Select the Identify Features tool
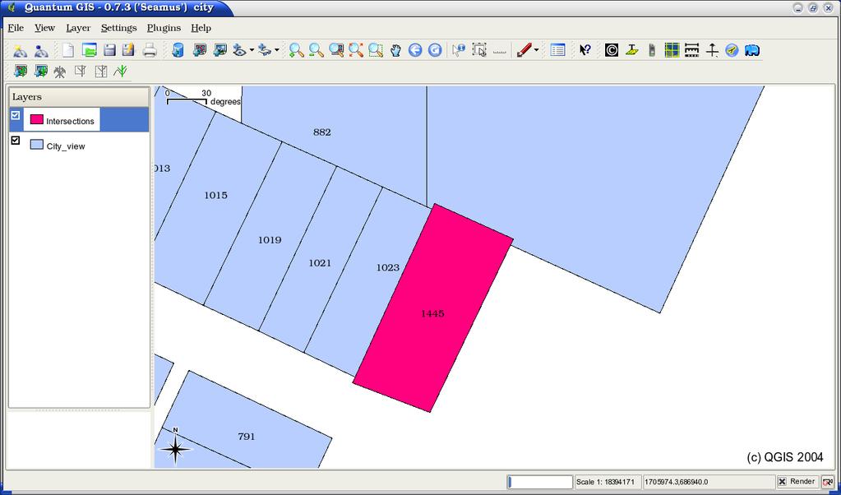Image resolution: width=841 pixels, height=495 pixels. click(459, 50)
